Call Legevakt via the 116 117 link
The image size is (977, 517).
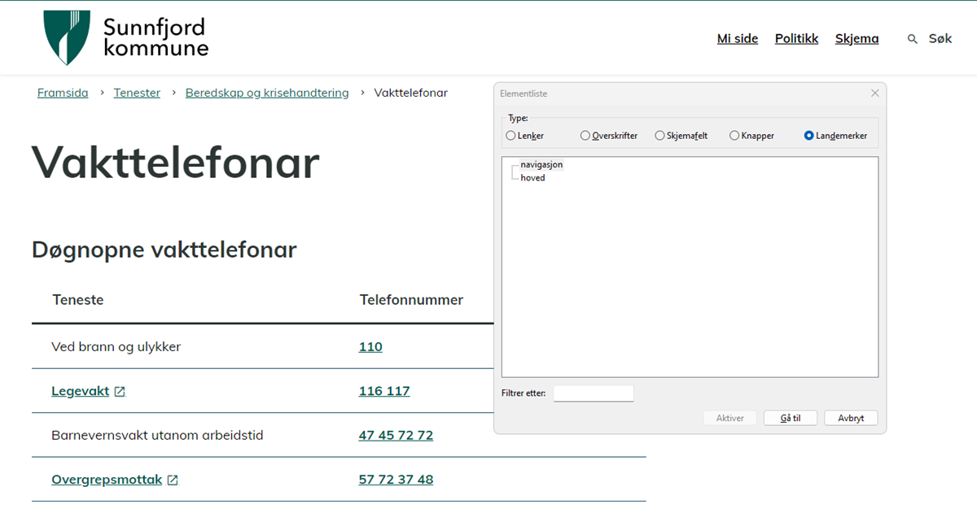tap(384, 390)
